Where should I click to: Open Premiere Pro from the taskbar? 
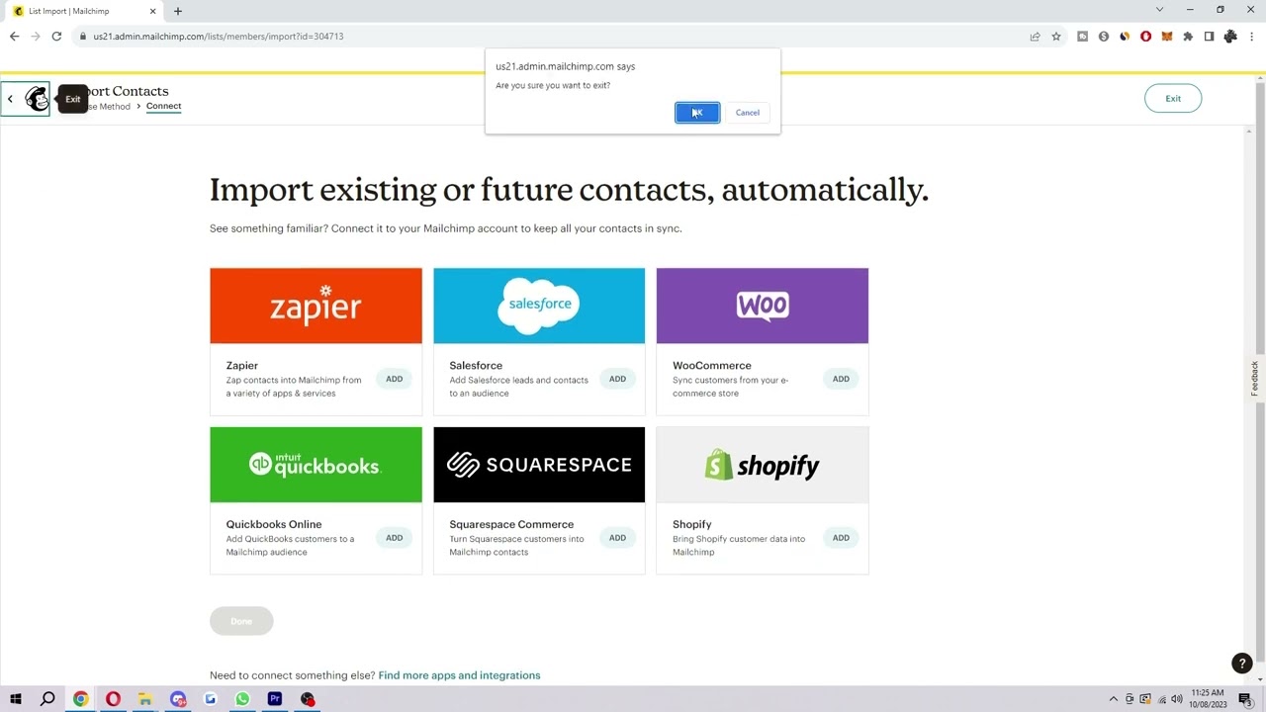point(275,699)
